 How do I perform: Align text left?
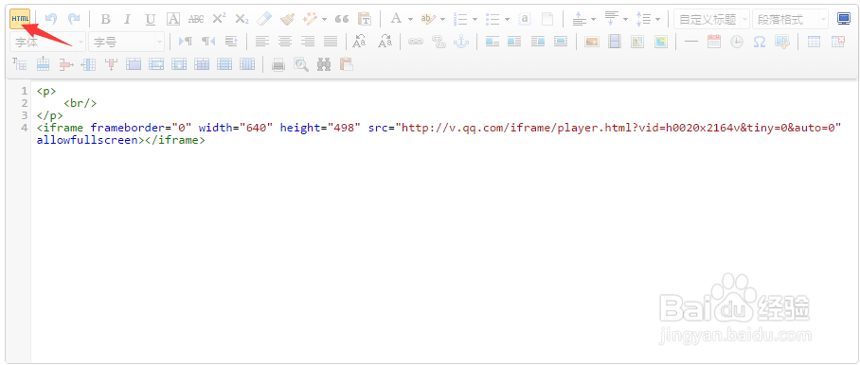262,42
